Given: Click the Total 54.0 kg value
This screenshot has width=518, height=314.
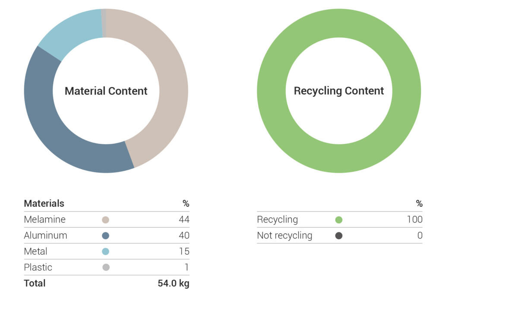Looking at the screenshot, I should click(174, 283).
